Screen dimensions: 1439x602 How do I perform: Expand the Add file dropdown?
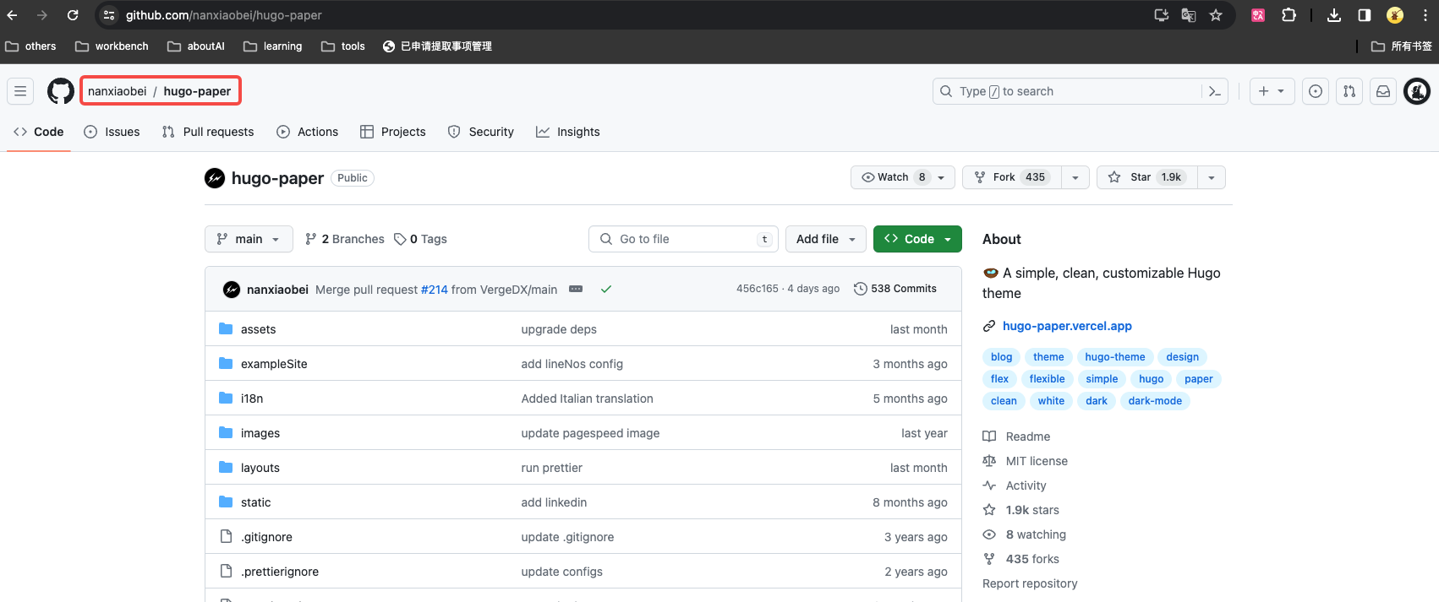(826, 239)
